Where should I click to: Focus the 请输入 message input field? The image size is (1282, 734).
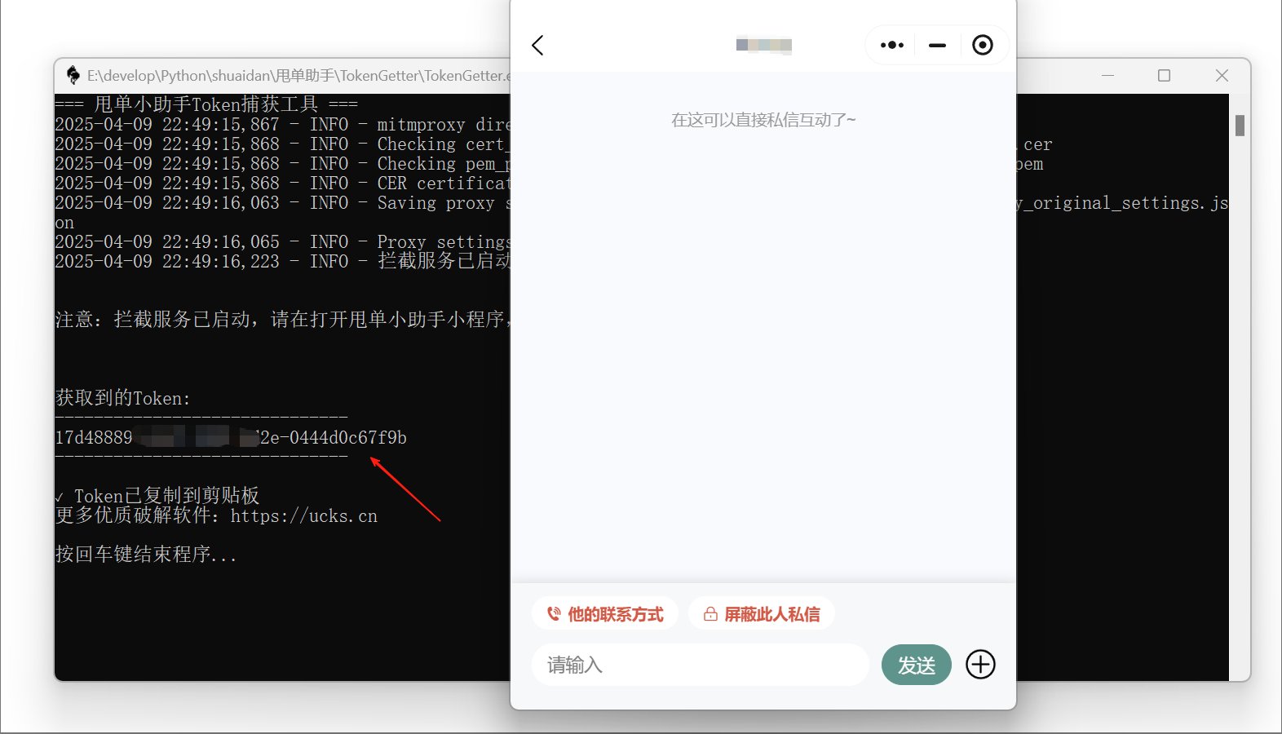701,665
